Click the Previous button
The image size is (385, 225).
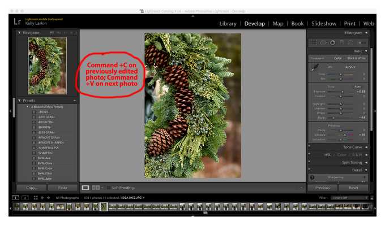point(322,188)
